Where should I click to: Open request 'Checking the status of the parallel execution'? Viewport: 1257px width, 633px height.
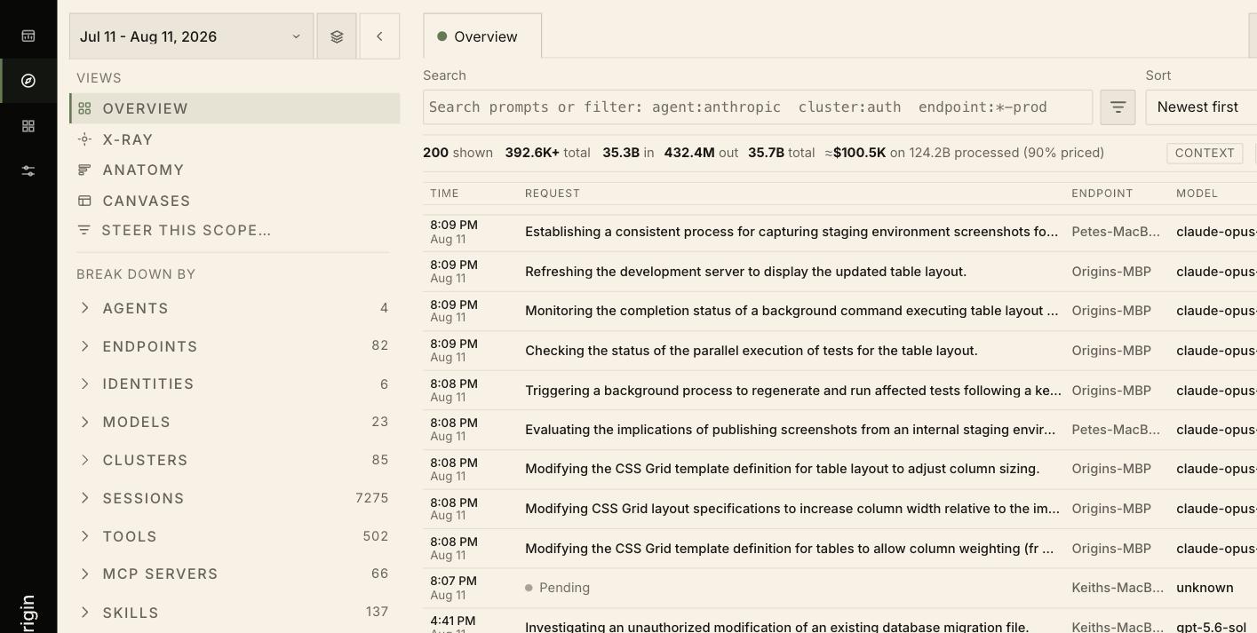[x=752, y=351]
